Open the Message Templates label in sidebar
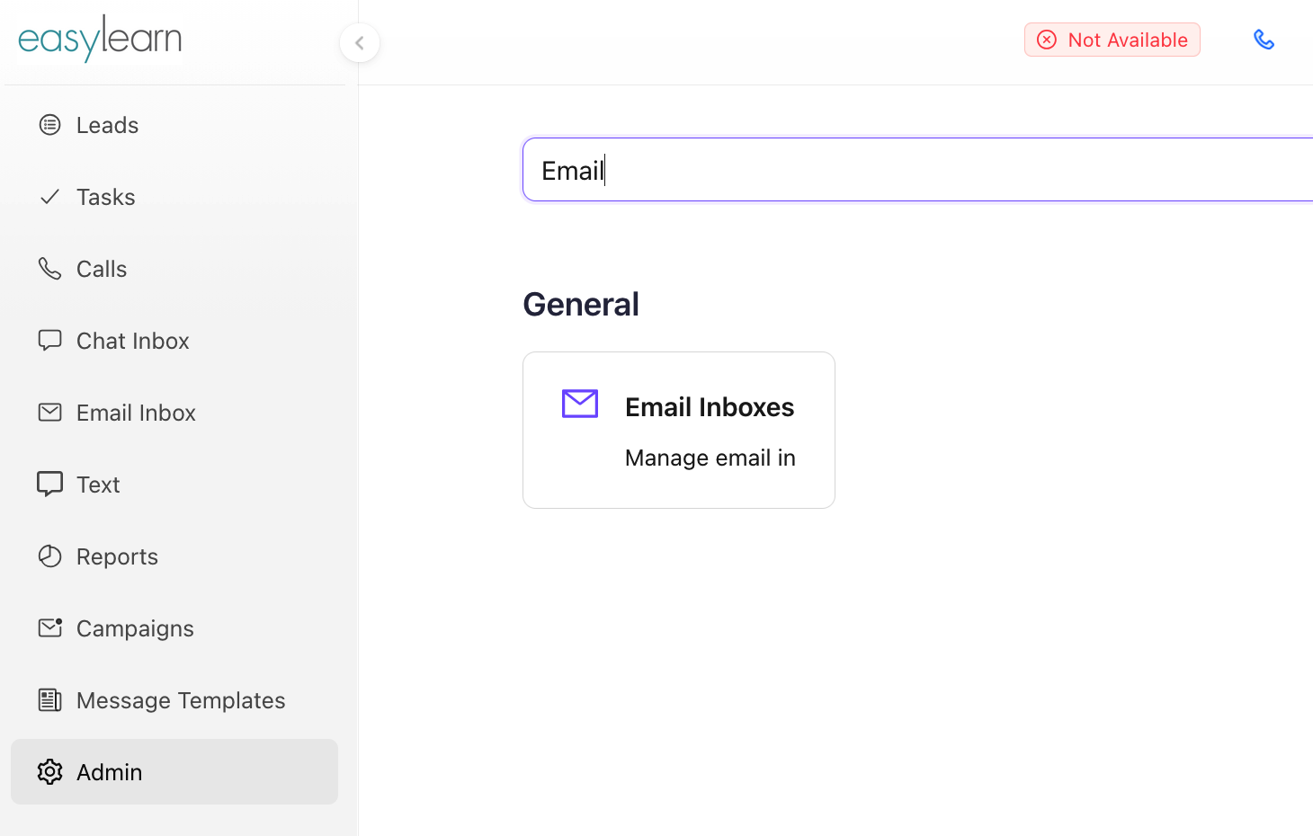1313x836 pixels. [x=181, y=700]
